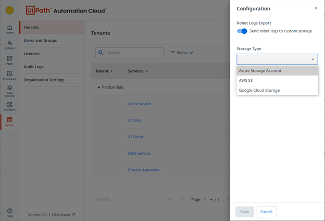
Task: Click the Cancel button
Action: pyautogui.click(x=266, y=212)
